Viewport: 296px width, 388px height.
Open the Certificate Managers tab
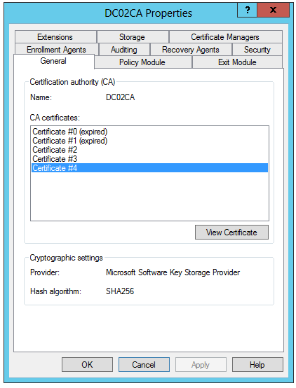click(x=225, y=37)
